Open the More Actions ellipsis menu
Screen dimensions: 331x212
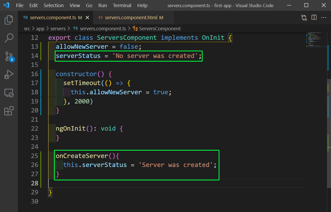[324, 18]
